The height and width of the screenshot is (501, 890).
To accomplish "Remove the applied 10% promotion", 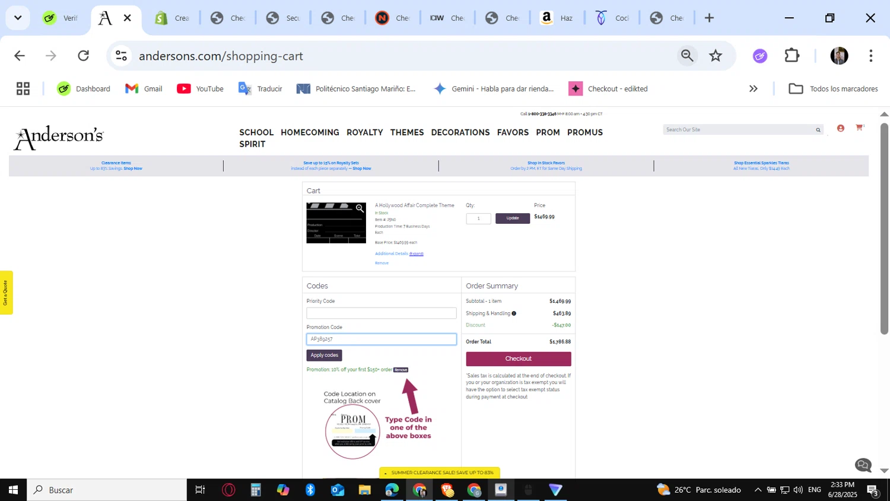I will click(401, 370).
